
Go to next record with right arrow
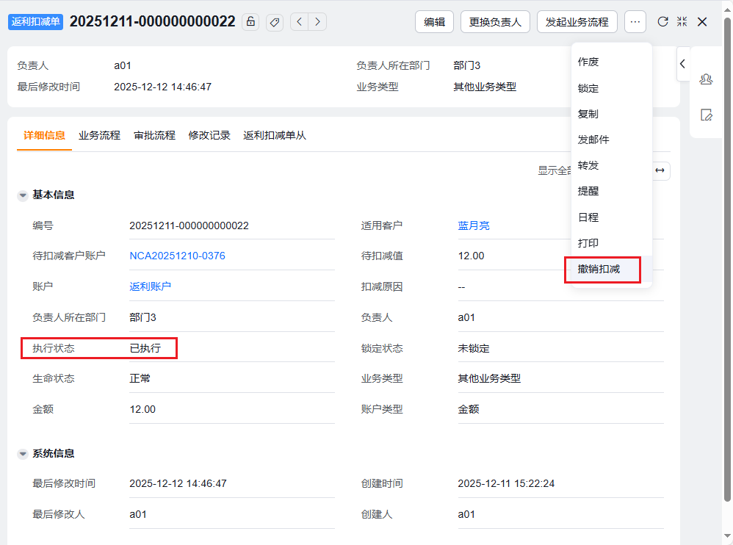pyautogui.click(x=317, y=21)
